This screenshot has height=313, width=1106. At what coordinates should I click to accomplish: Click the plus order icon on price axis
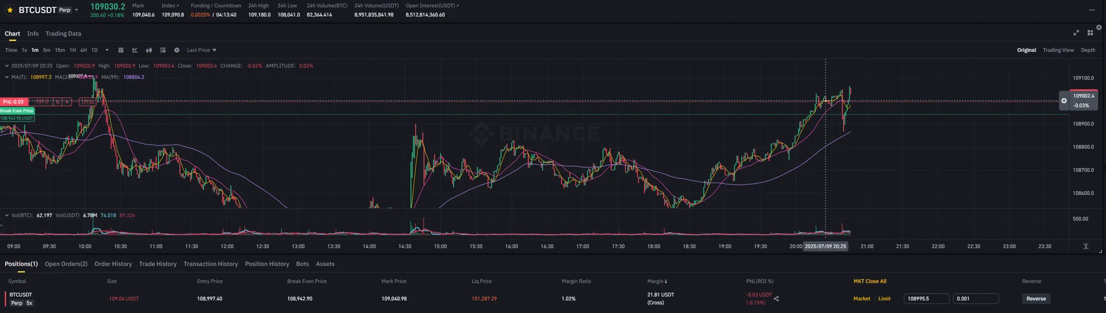click(1064, 101)
